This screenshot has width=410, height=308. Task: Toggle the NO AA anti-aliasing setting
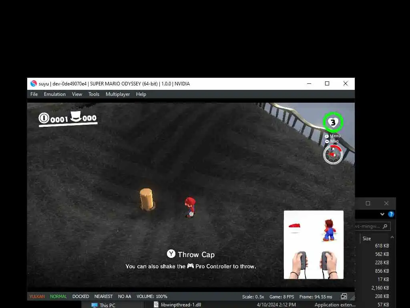(x=125, y=296)
